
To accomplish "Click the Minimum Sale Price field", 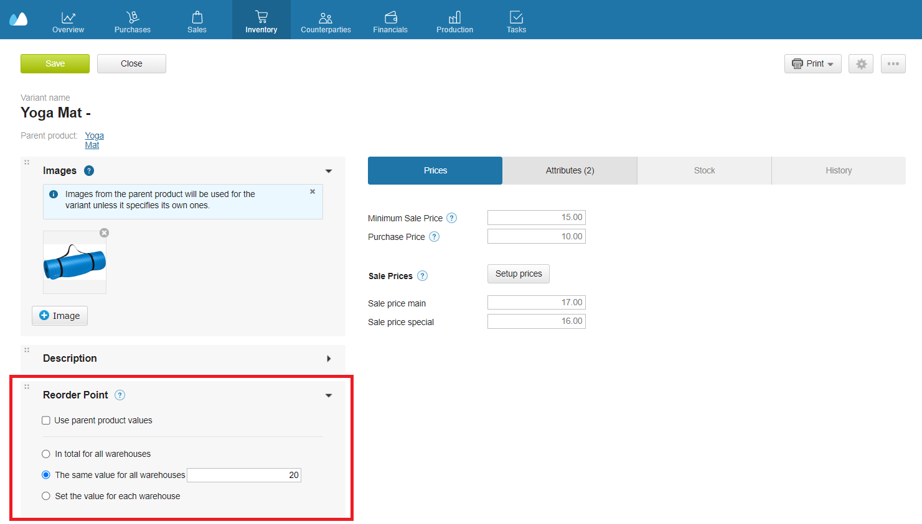I will [x=537, y=218].
